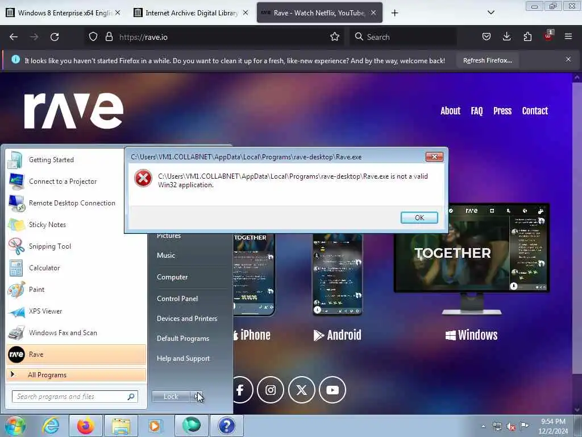Open Windows Fax and Scan
Screen dimensions: 582x437
pyautogui.click(x=76, y=332)
